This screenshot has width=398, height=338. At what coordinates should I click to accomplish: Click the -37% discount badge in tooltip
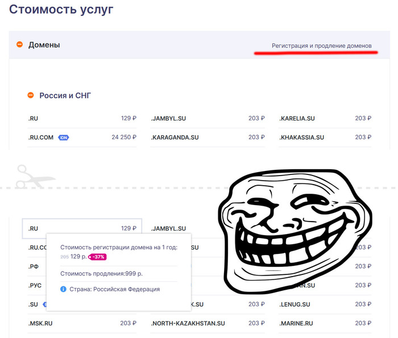97,257
